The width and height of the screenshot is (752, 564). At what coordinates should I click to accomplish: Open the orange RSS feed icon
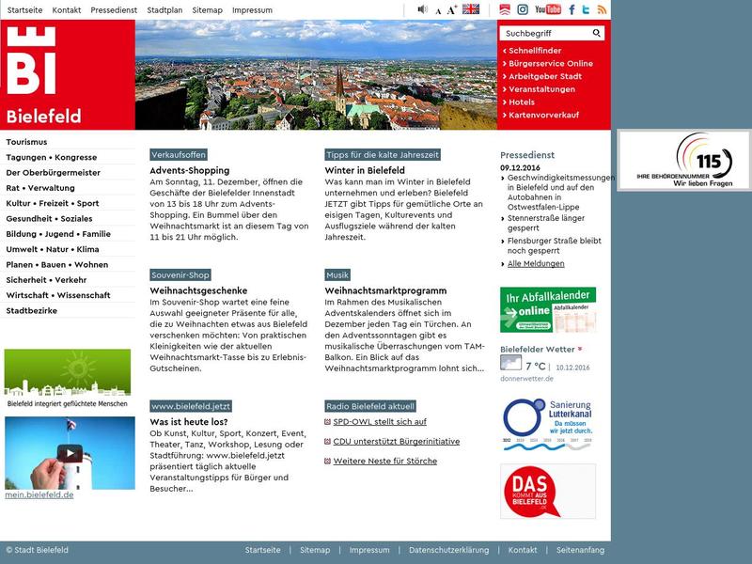coord(602,9)
